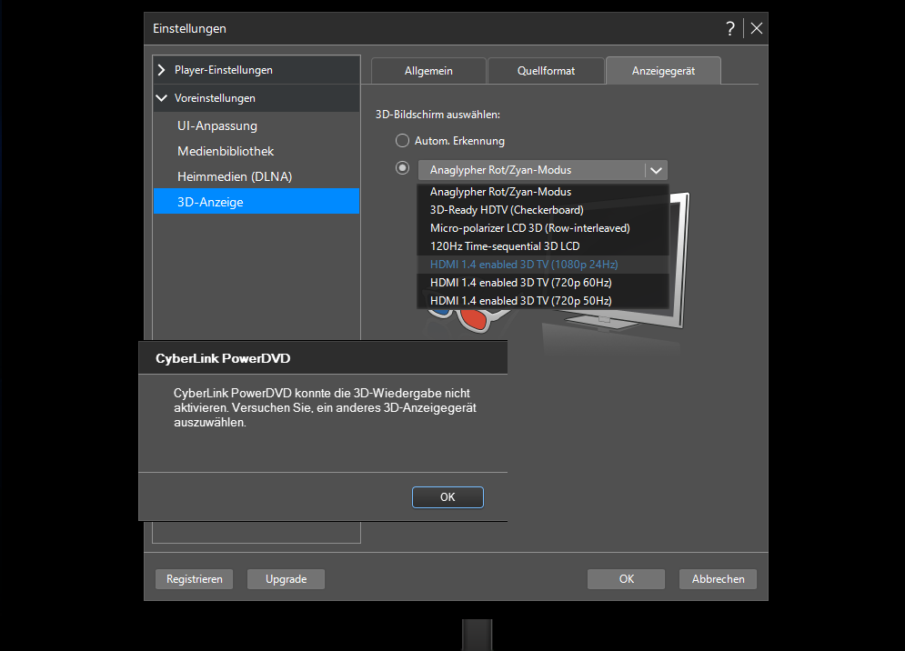The height and width of the screenshot is (651, 905).
Task: Confirm the PowerDVD error with OK
Action: click(447, 497)
